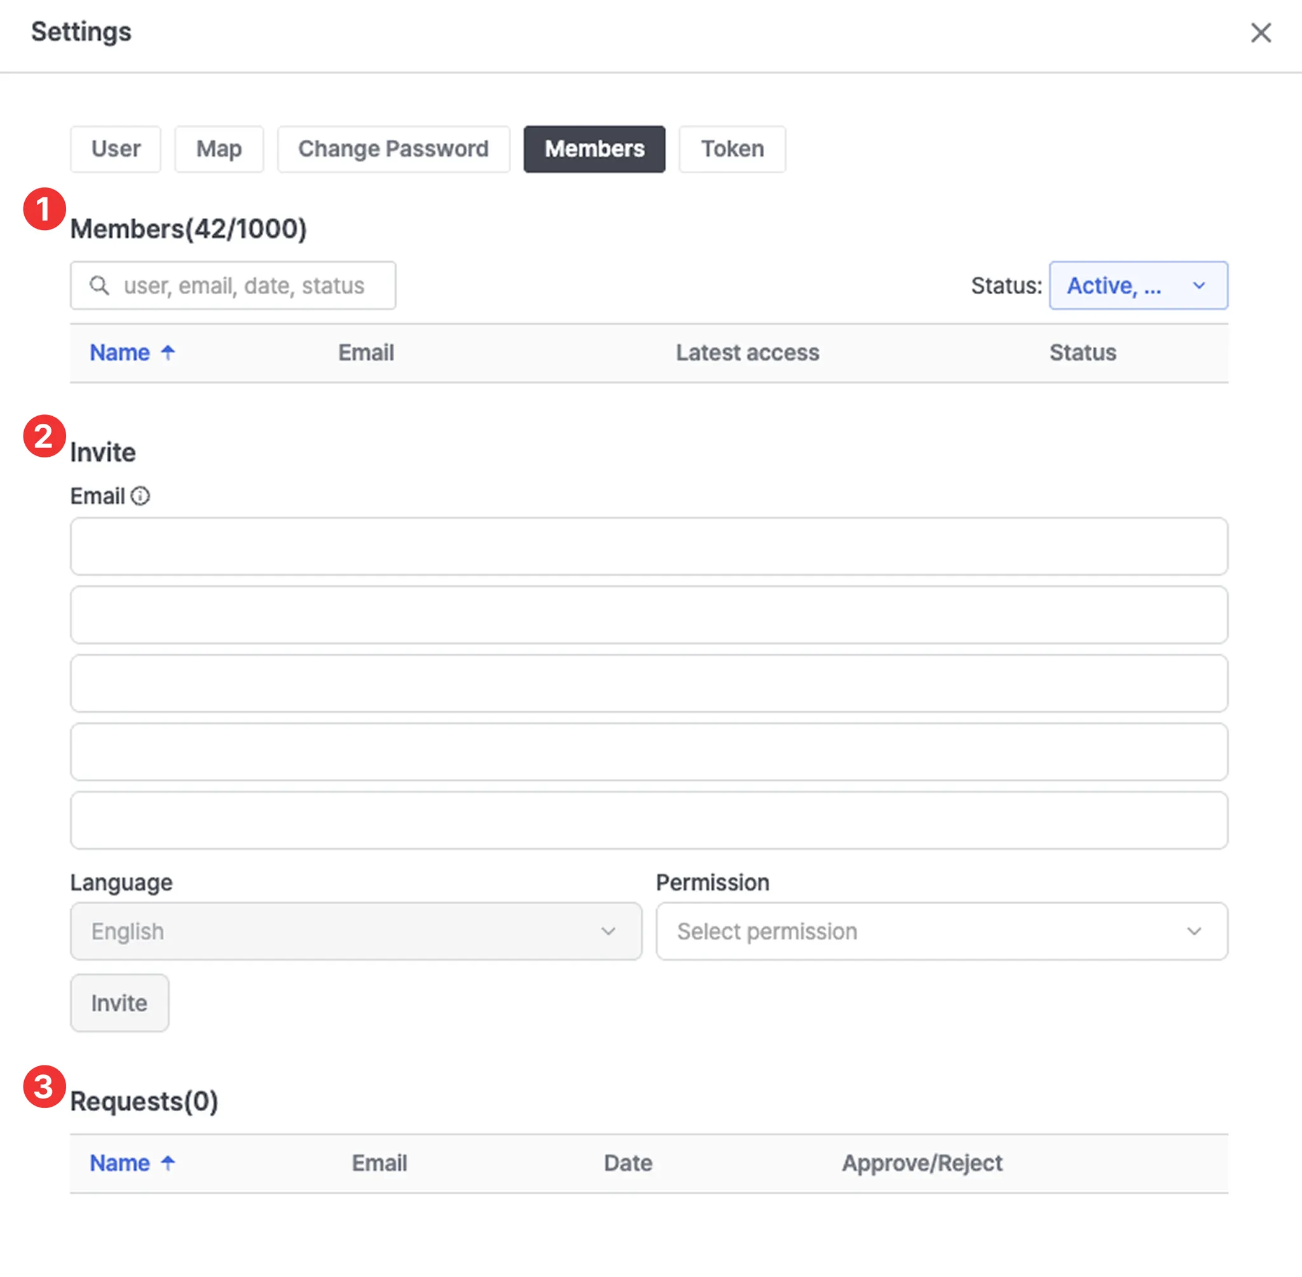This screenshot has width=1302, height=1277.
Task: Click the last invite email field
Action: [x=648, y=820]
